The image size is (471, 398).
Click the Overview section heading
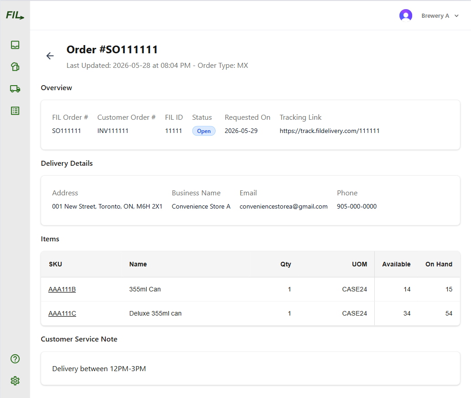(x=57, y=87)
